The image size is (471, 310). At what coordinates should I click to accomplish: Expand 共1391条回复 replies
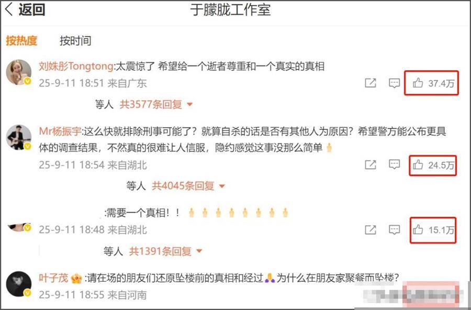pos(165,251)
